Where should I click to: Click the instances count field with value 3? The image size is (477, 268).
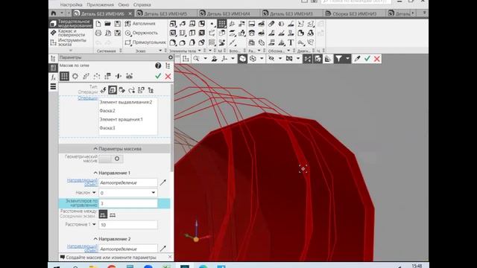[128, 203]
